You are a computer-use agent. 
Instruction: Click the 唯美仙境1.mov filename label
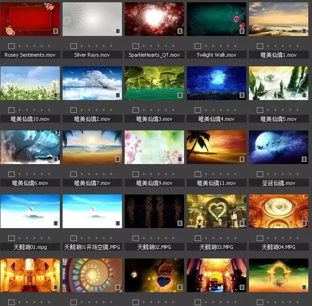pos(278,55)
